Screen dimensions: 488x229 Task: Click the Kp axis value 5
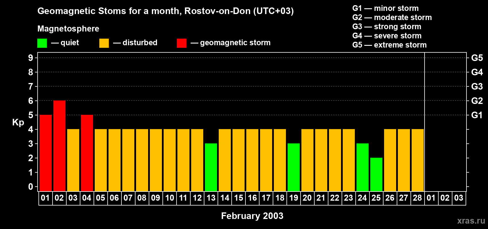tap(31, 115)
